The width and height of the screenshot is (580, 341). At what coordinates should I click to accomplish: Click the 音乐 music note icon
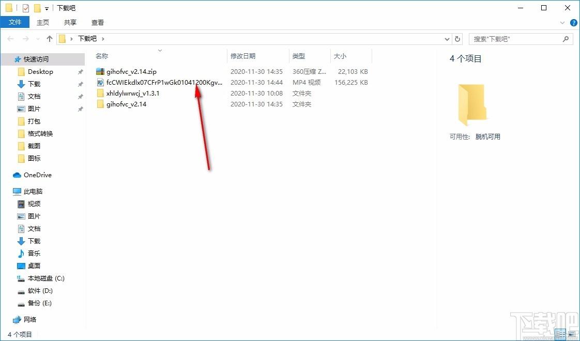tap(21, 253)
